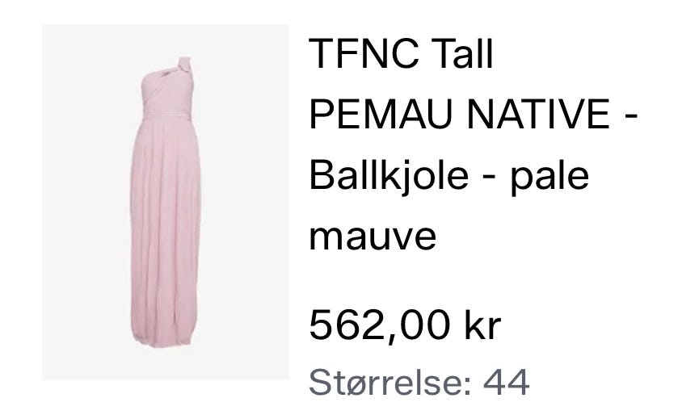699x419 pixels.
Task: Click the word Ballkjole in the product name
Action: pyautogui.click(x=389, y=176)
